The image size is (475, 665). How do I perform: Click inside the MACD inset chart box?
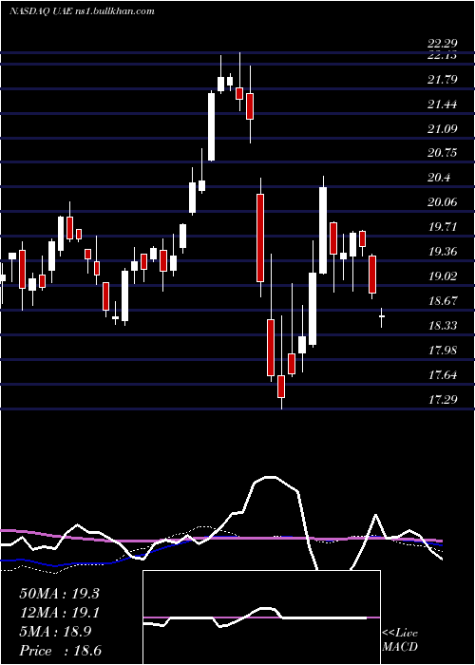click(x=261, y=617)
